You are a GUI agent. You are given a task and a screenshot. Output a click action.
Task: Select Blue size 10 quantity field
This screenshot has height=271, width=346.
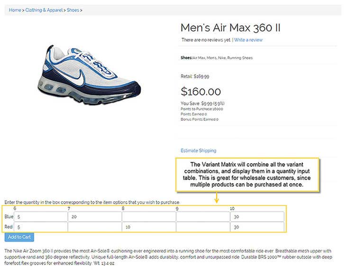pos(257,216)
